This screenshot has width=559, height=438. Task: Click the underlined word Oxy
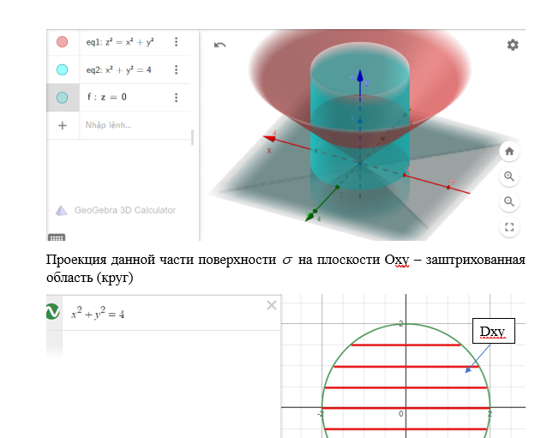point(396,260)
